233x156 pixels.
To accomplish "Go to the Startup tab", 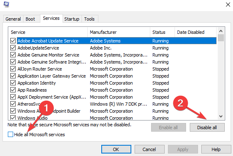I will pos(72,19).
